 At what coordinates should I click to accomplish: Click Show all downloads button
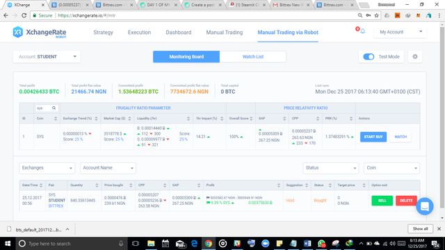(x=420, y=228)
